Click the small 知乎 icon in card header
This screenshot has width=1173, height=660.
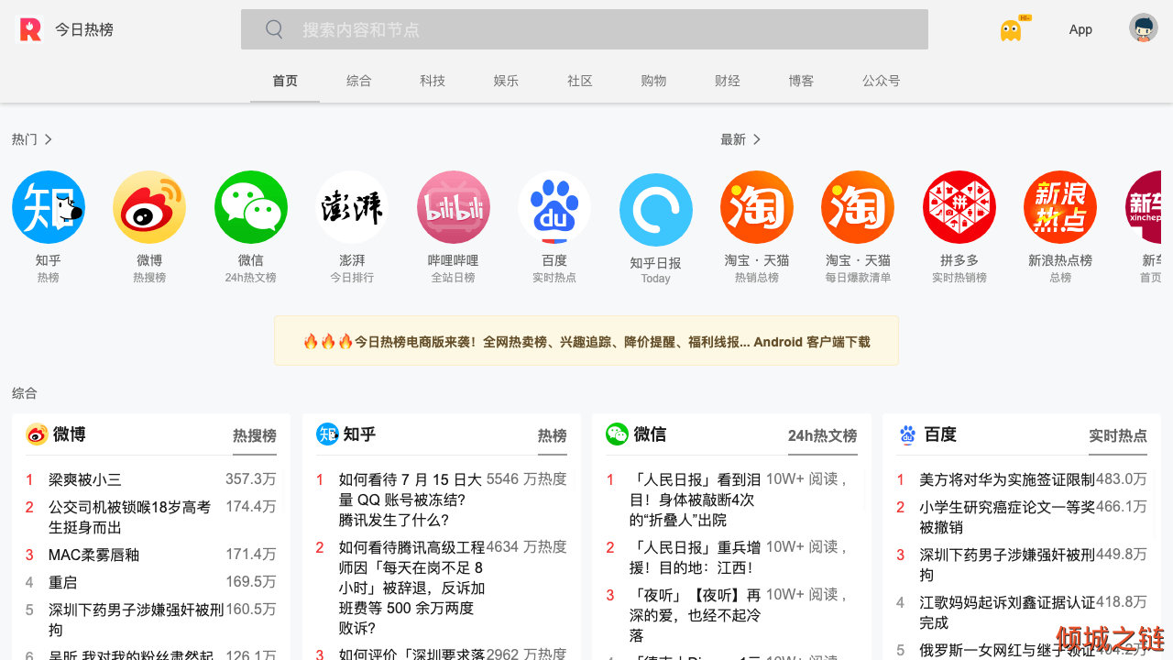(x=327, y=434)
